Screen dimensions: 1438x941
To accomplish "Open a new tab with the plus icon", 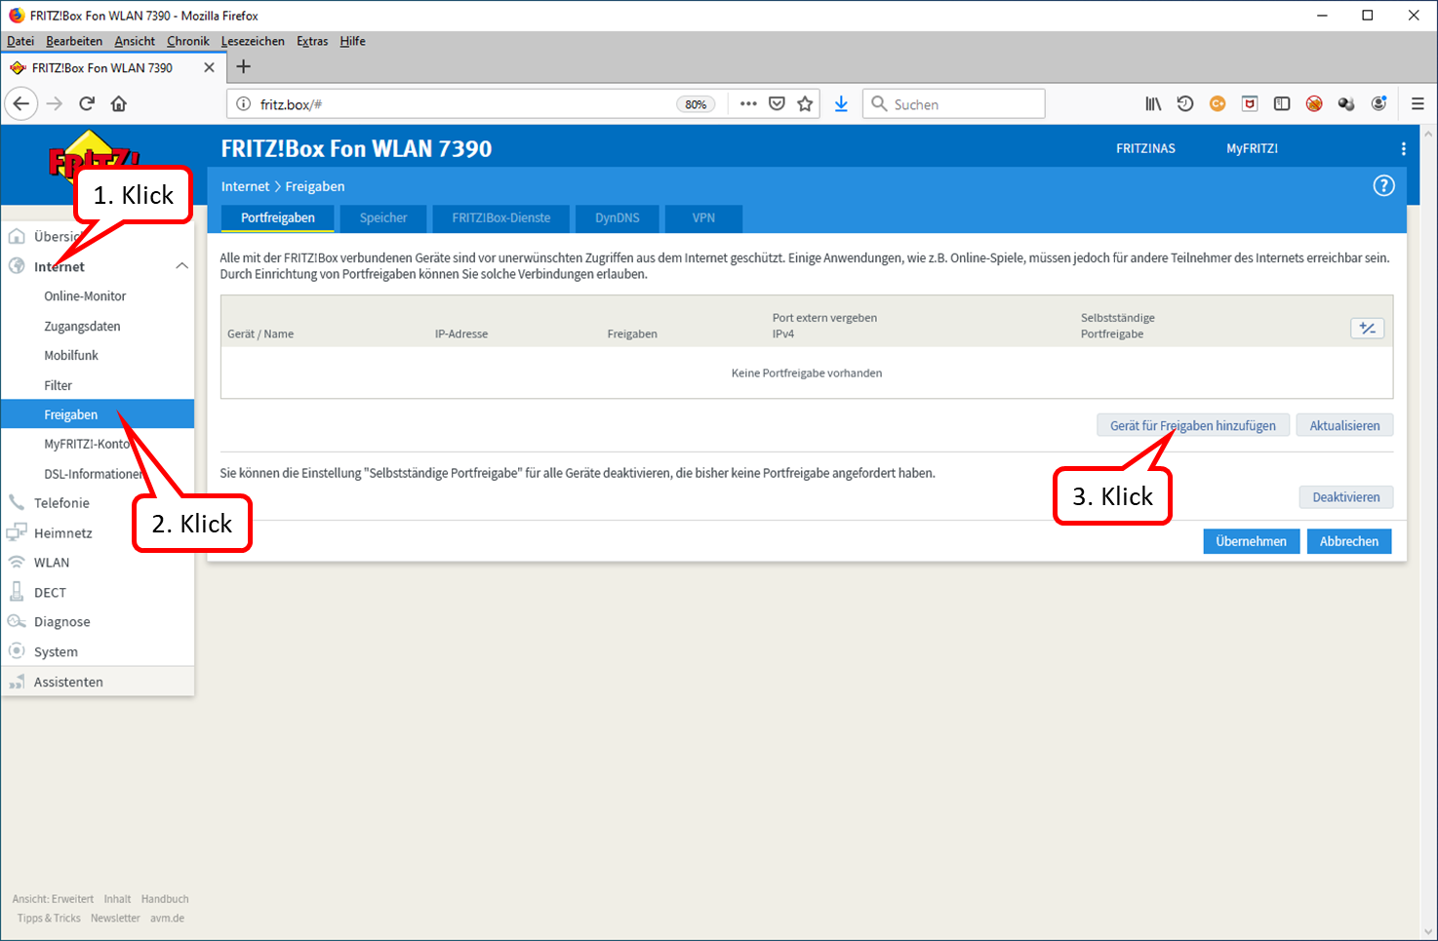I will [x=244, y=66].
